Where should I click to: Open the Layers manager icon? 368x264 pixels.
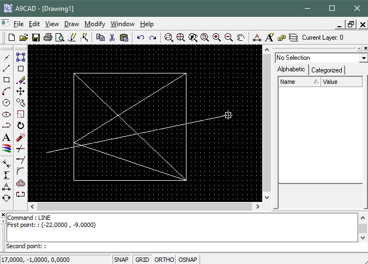[293, 38]
